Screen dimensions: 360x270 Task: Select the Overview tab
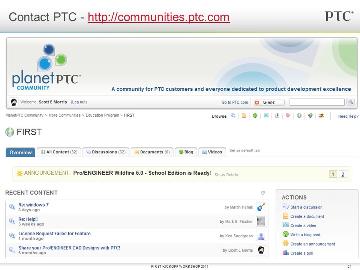pos(20,153)
